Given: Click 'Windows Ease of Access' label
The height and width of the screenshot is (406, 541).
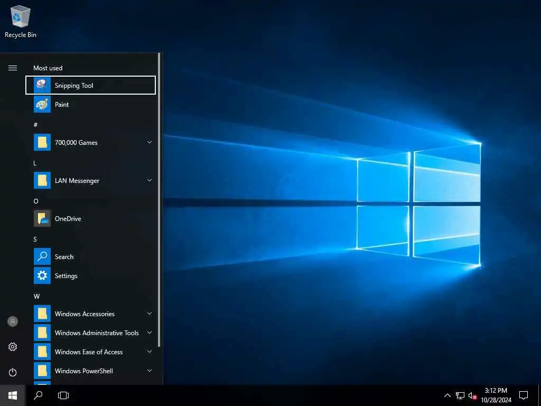Looking at the screenshot, I should [x=89, y=352].
